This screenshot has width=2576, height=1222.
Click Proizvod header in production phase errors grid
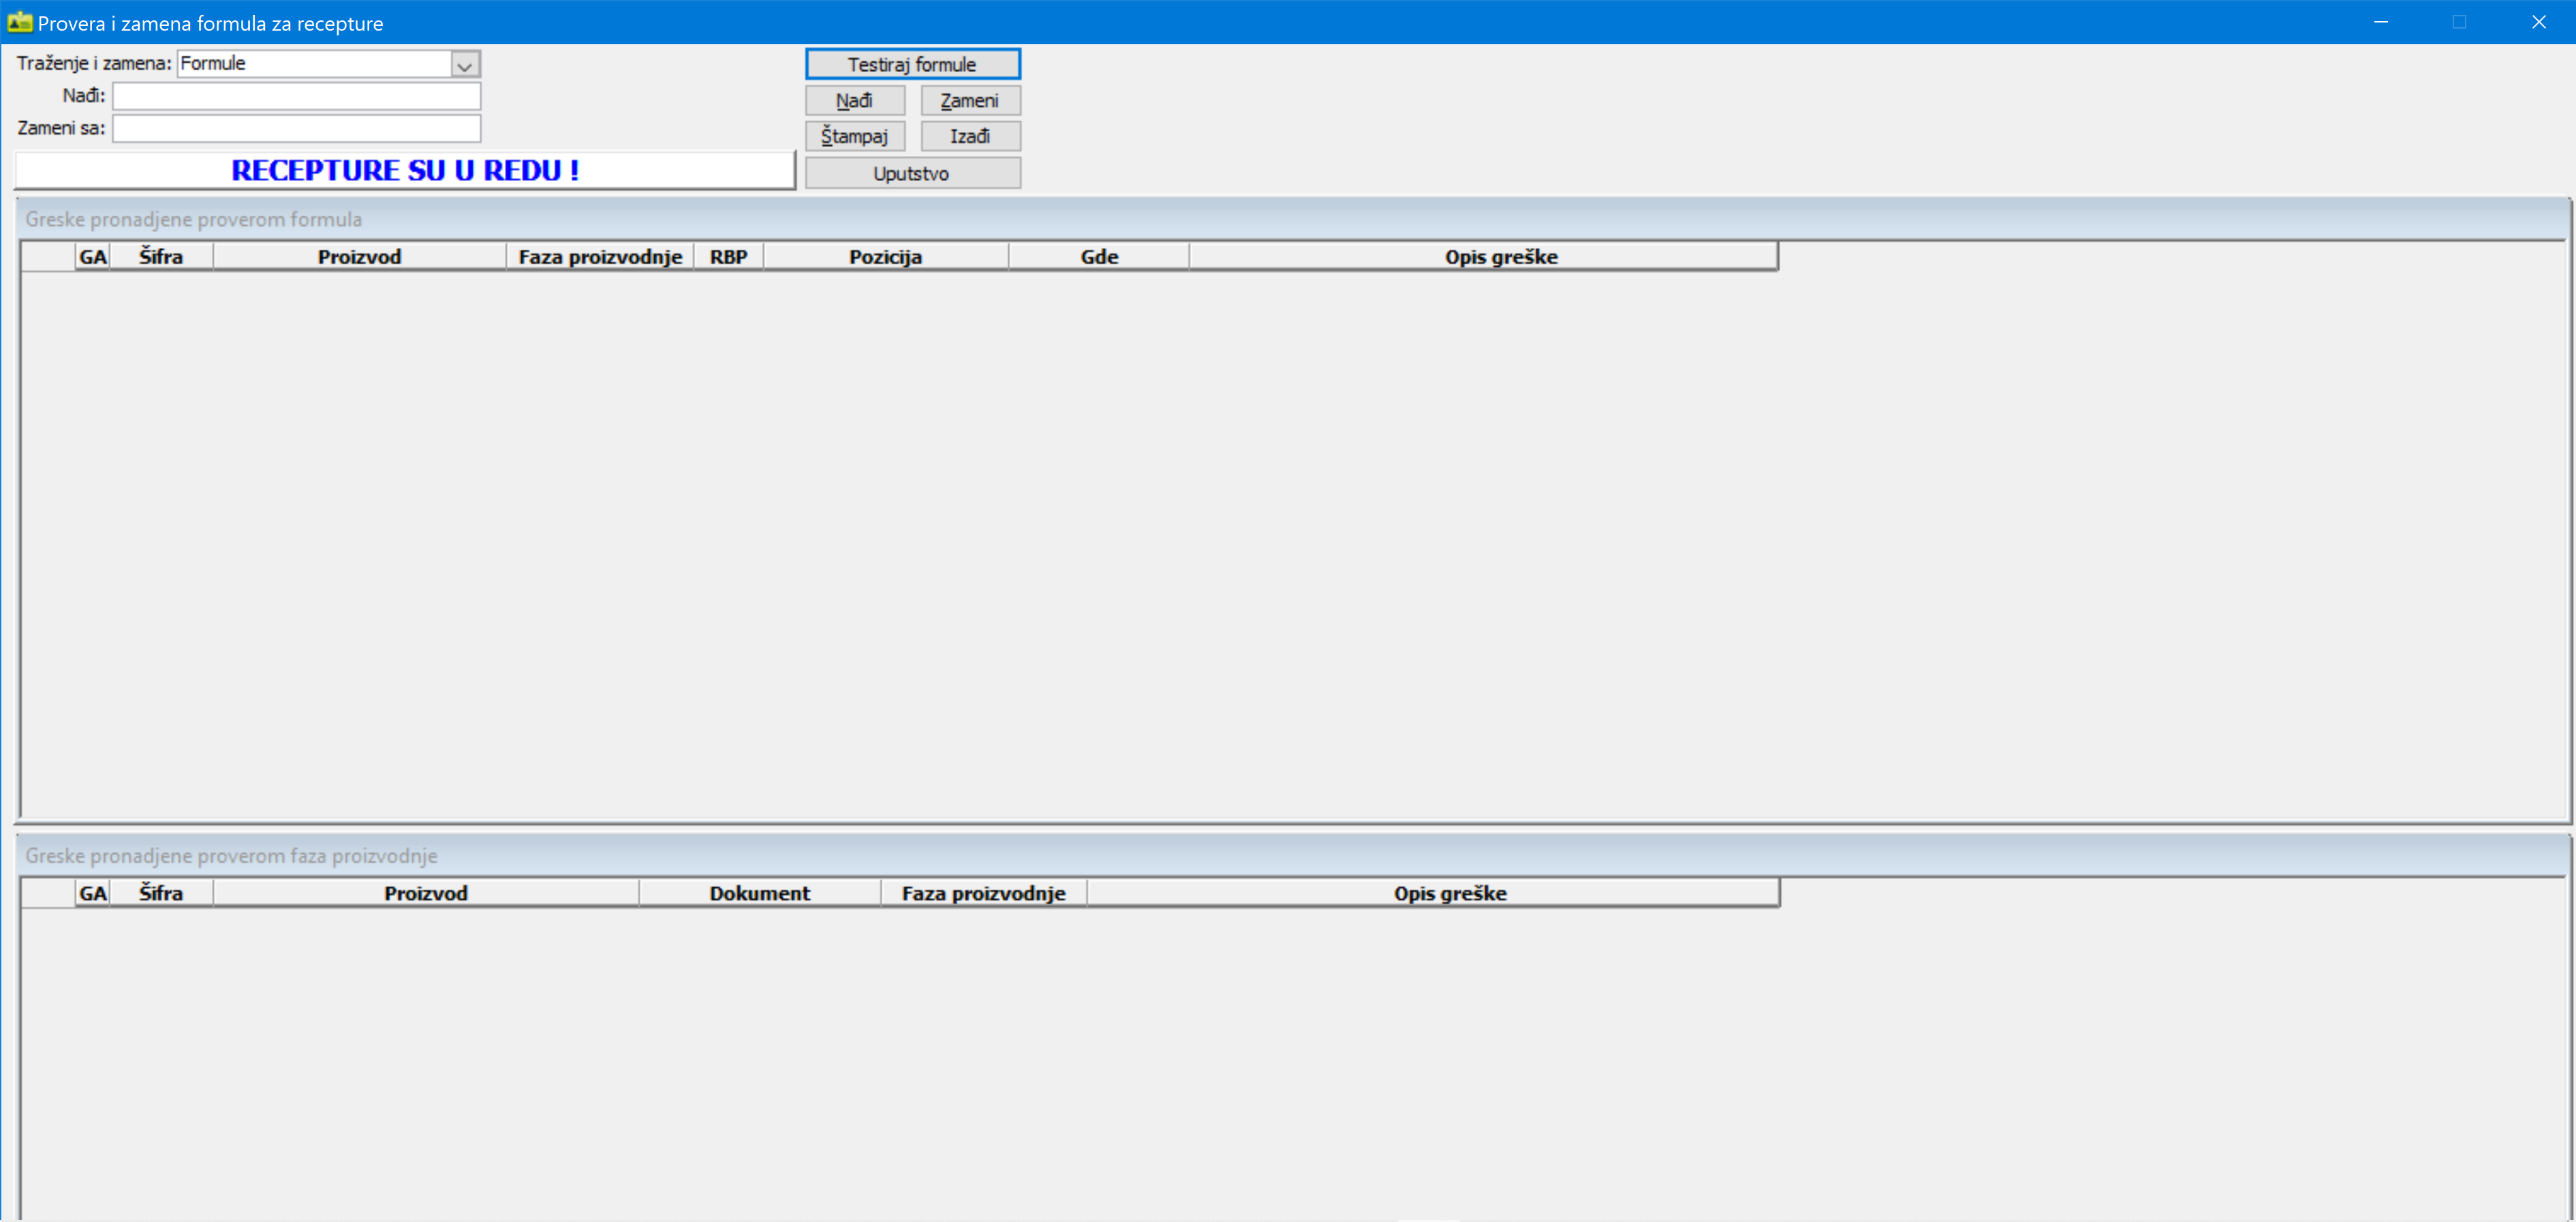click(426, 893)
